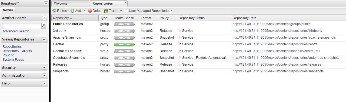346x102 pixels.
Task: Open Repositories in sidebar
Action: (12, 47)
